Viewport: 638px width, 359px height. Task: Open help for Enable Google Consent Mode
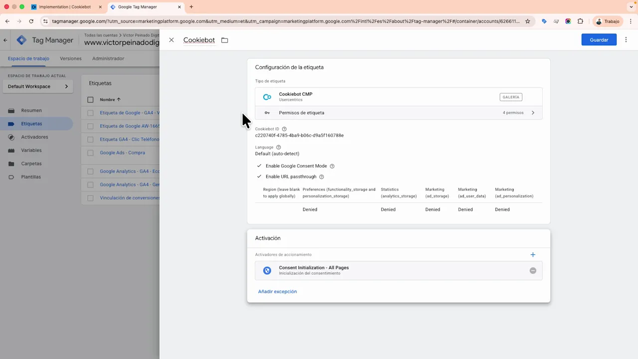[332, 166]
